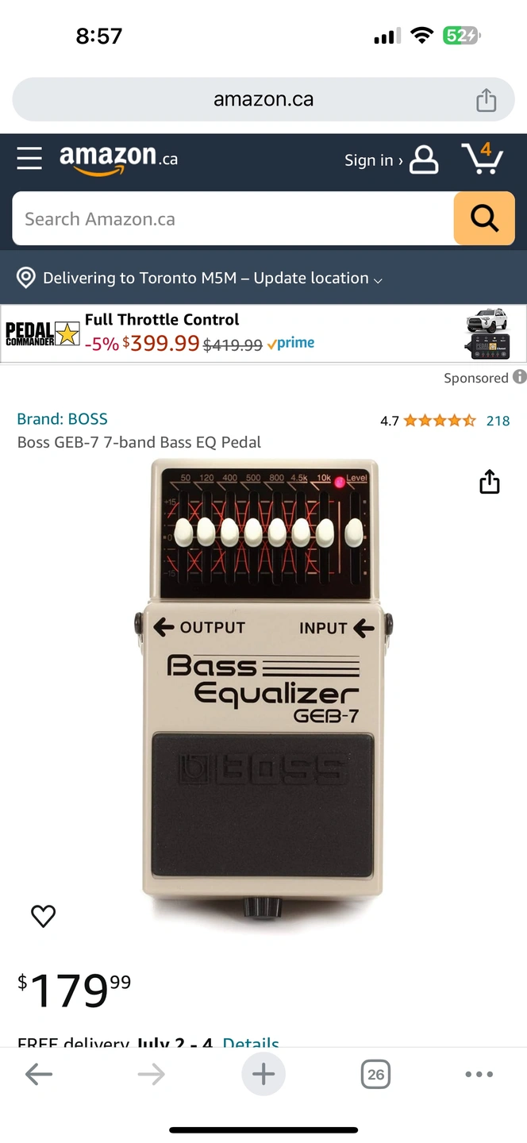Screen dimensions: 527x1143
Task: Open new tab with plus button
Action: click(x=263, y=1075)
